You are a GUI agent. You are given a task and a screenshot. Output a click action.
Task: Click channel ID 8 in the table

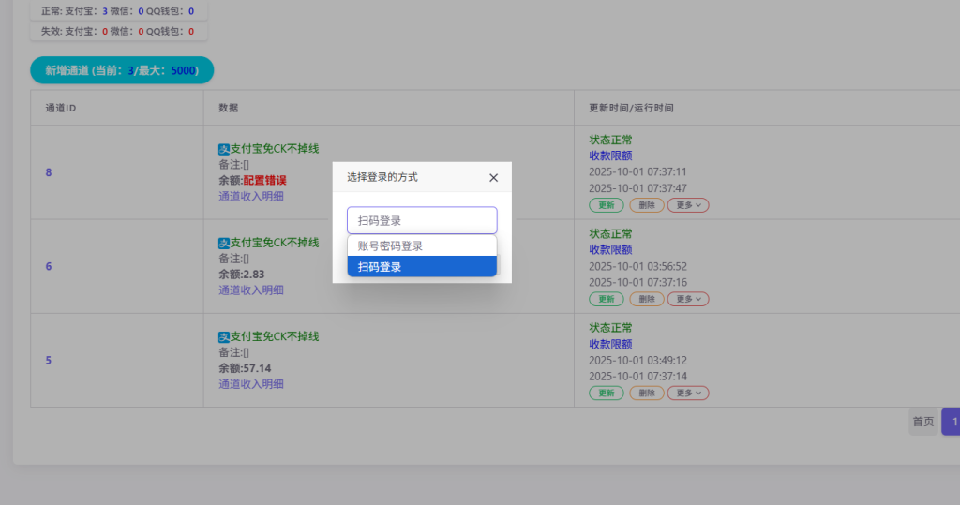[49, 172]
